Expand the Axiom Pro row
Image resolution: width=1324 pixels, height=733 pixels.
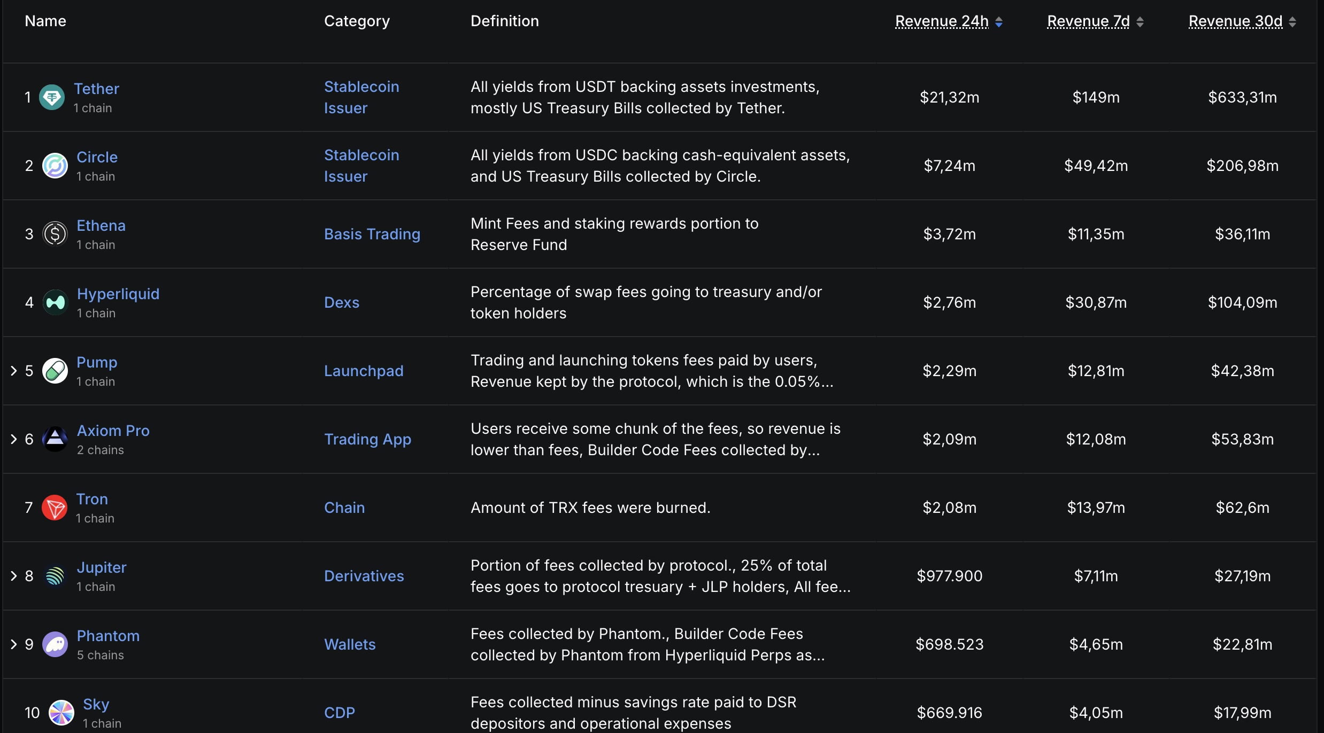click(x=14, y=439)
